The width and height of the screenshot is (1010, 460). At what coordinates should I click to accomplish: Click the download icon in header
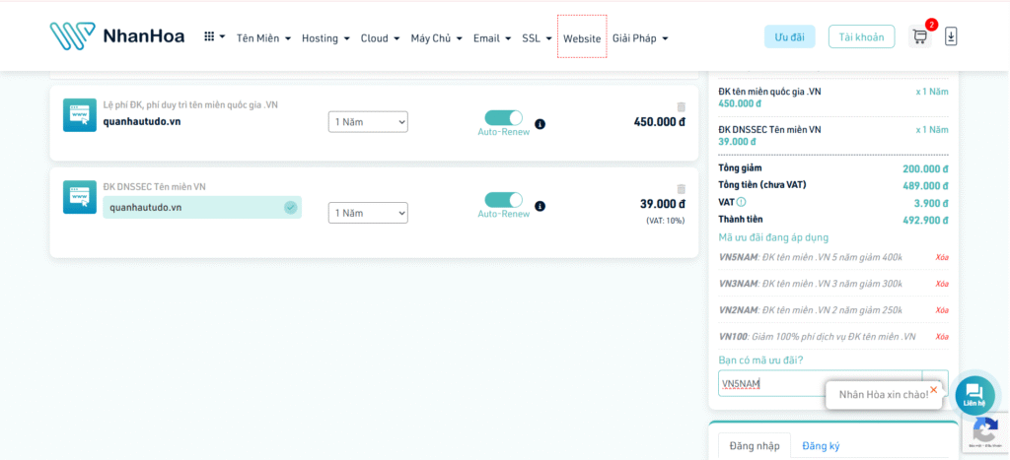[951, 36]
